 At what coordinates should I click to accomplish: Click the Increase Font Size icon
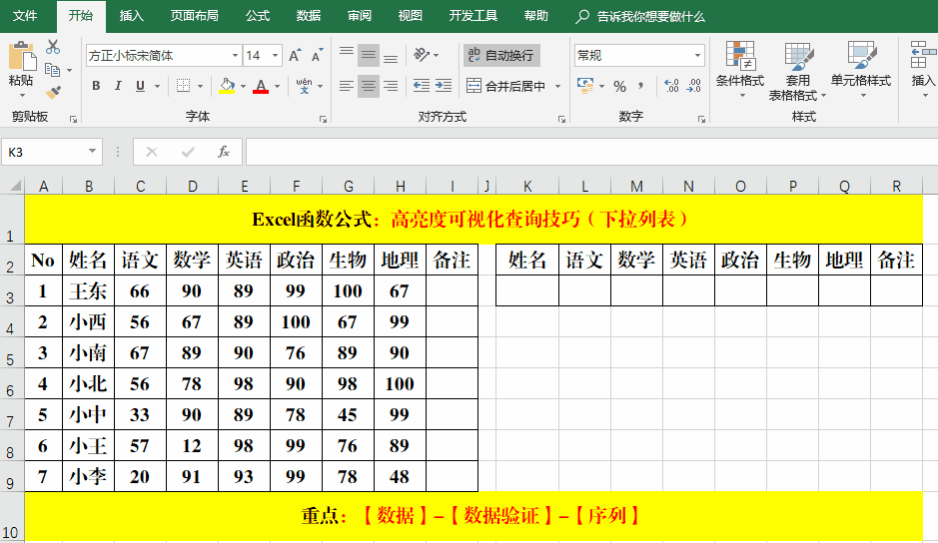tap(296, 56)
